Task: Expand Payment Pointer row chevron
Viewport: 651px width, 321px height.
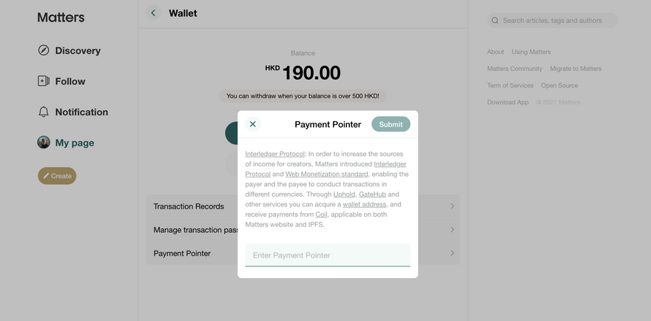Action: [452, 254]
